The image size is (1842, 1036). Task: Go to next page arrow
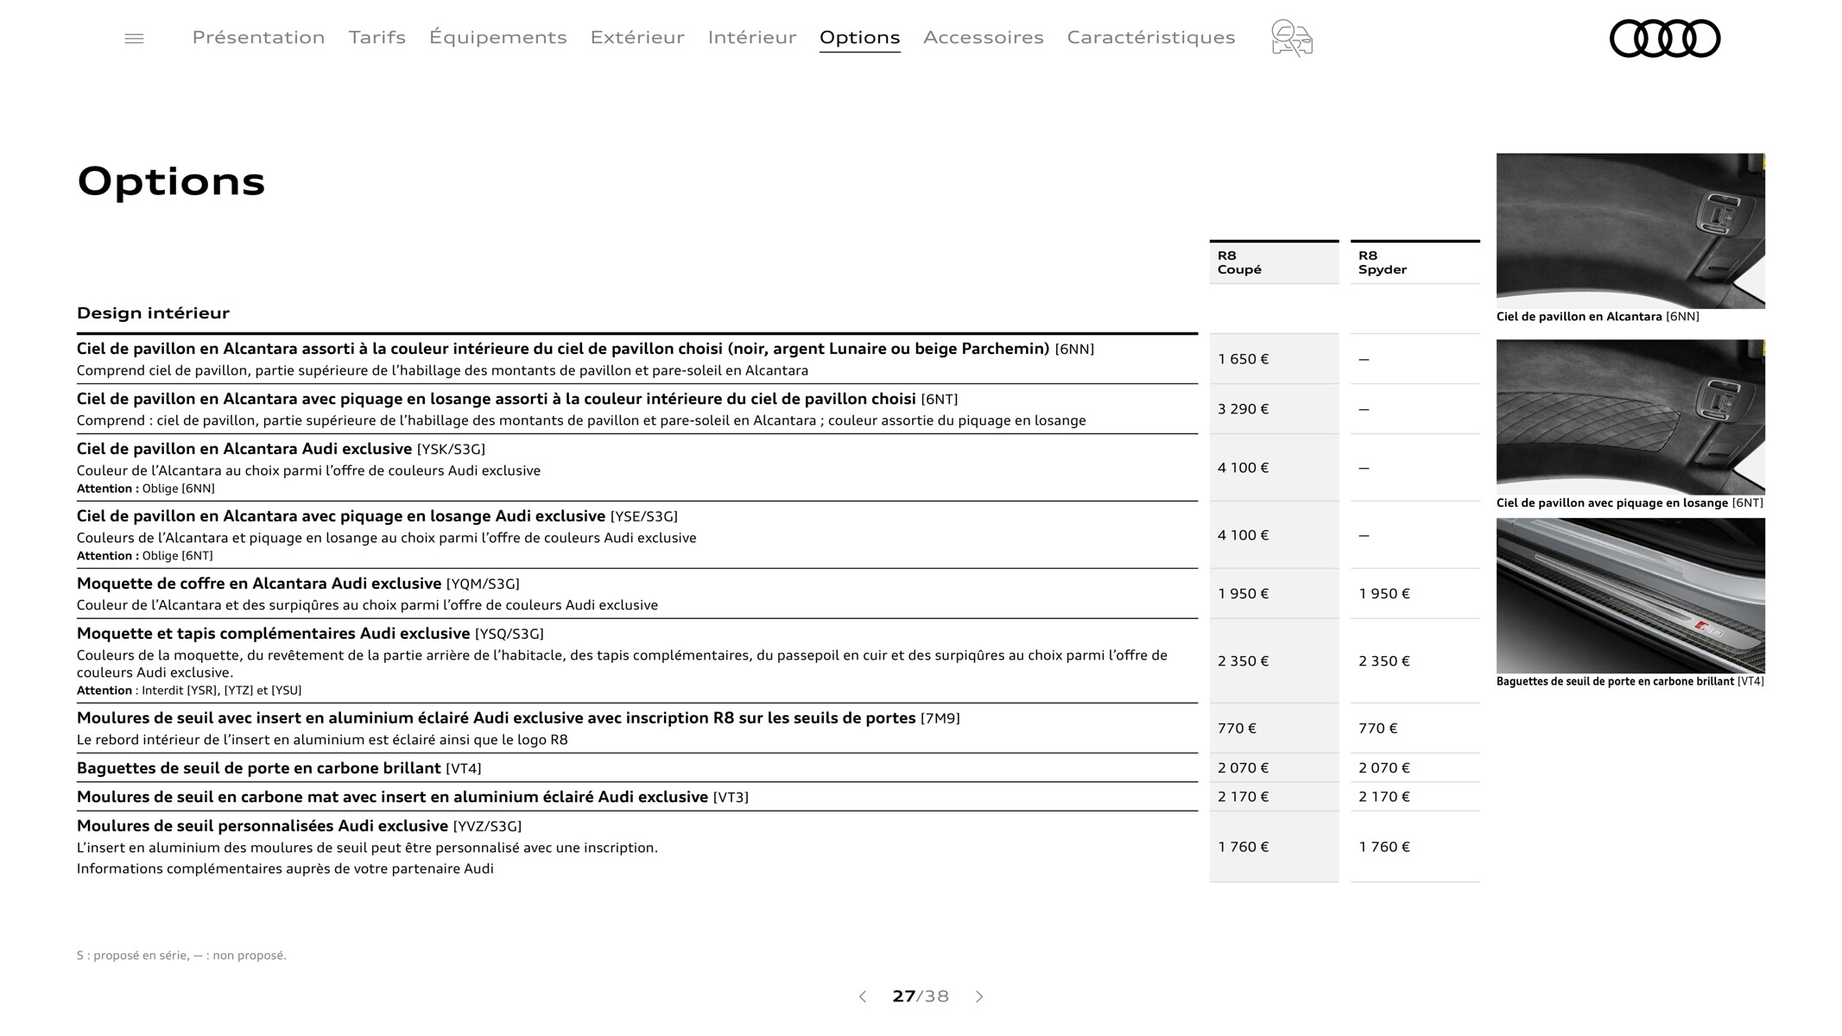click(x=979, y=996)
